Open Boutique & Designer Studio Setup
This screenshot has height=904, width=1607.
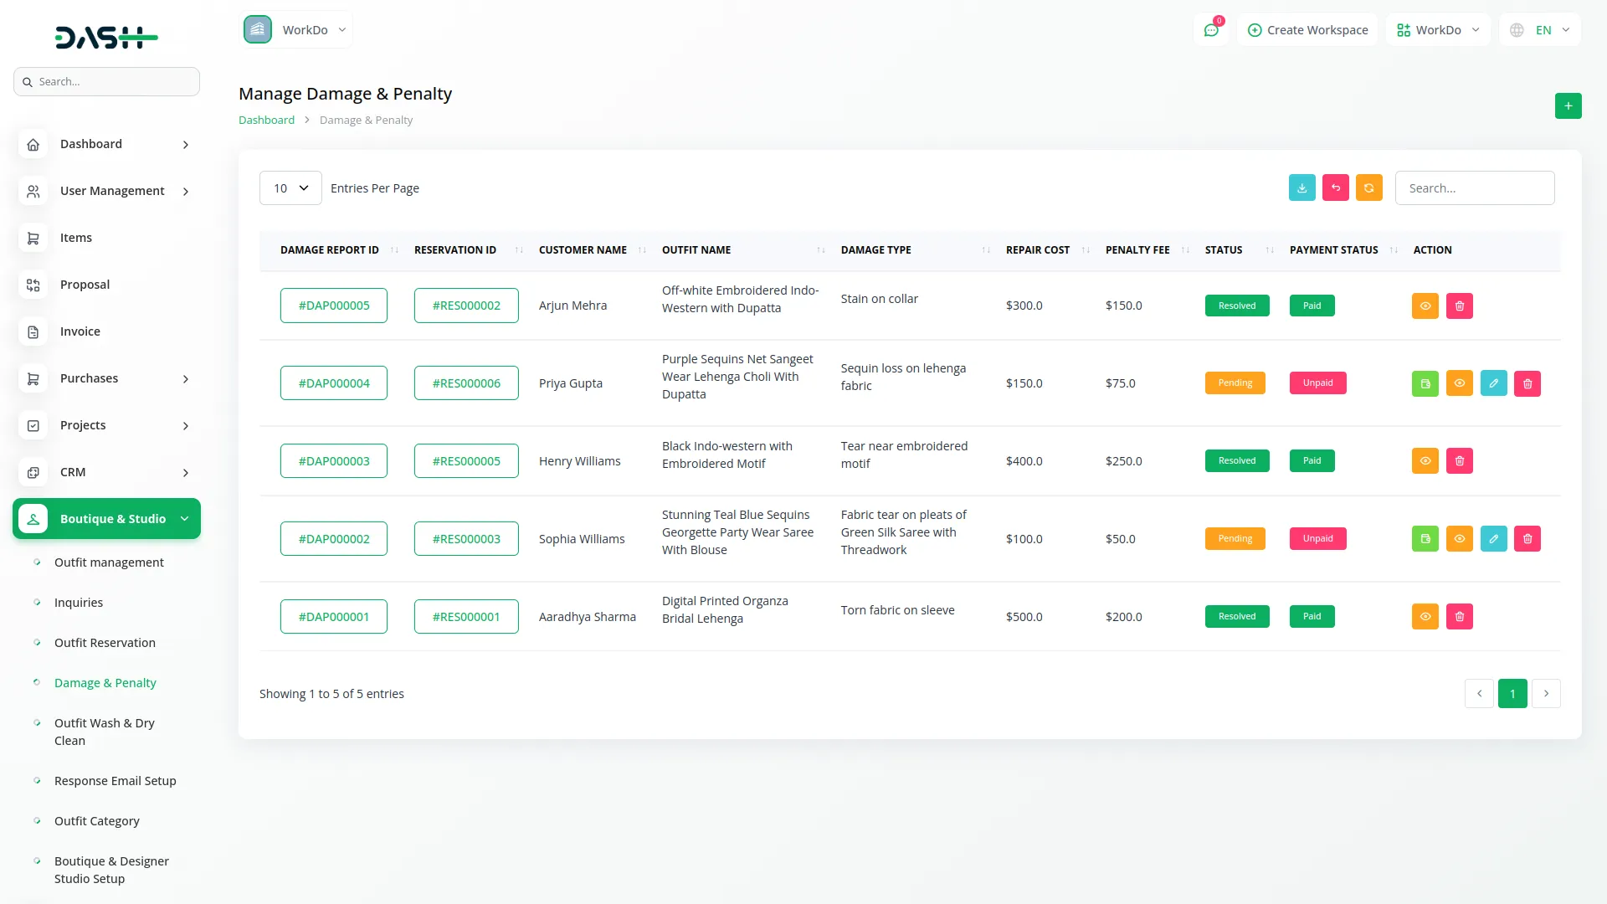[x=111, y=870]
